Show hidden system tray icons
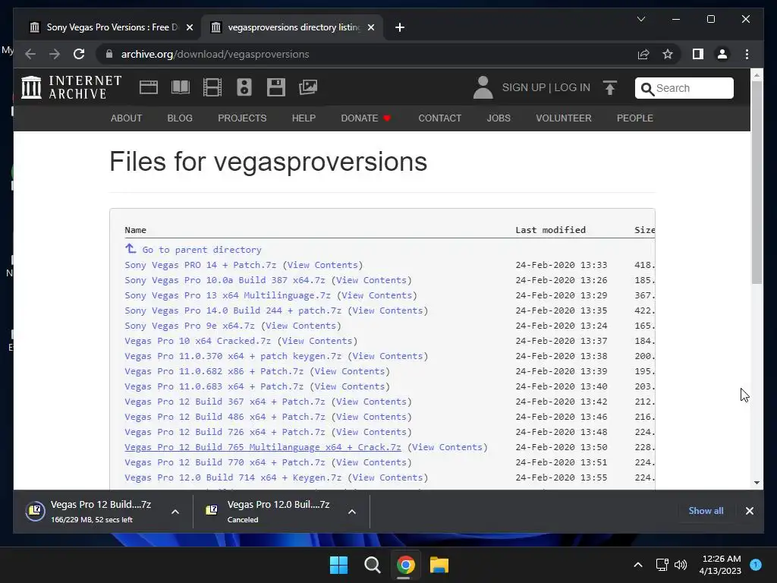Screen dimensions: 777x583 638,565
